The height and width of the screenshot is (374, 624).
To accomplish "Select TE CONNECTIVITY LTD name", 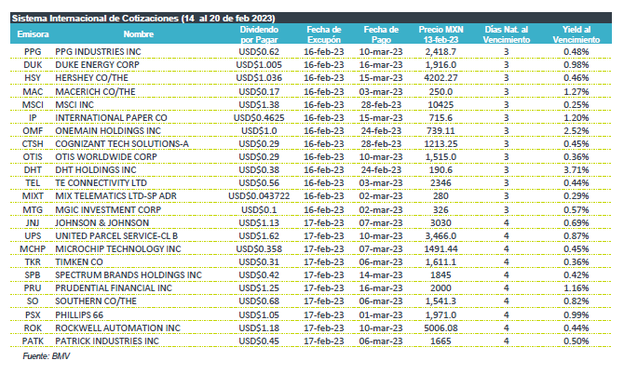I will [102, 183].
